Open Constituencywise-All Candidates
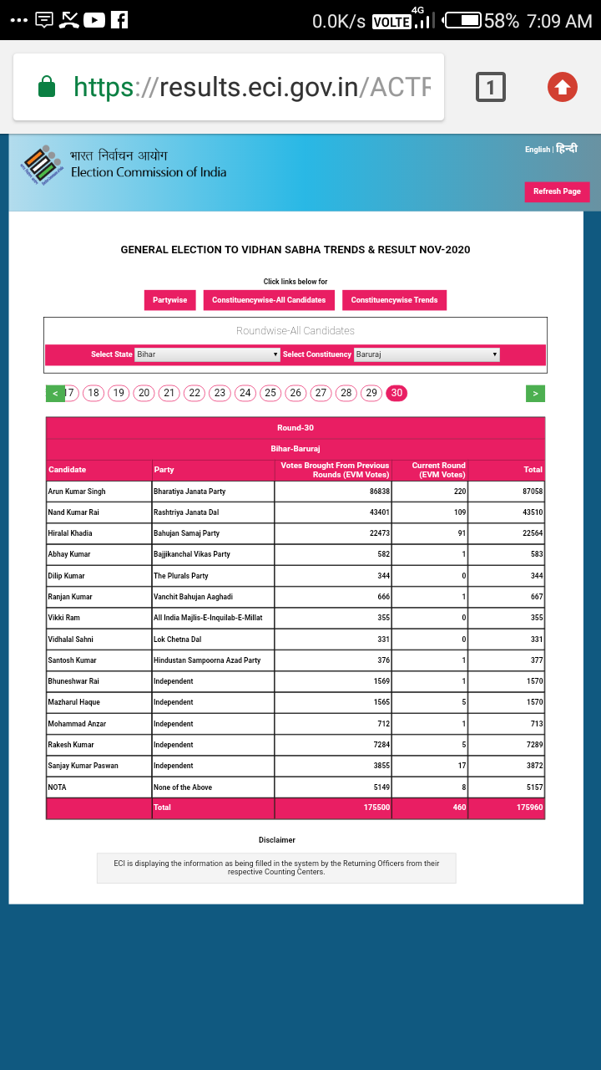The height and width of the screenshot is (1070, 601). point(269,300)
